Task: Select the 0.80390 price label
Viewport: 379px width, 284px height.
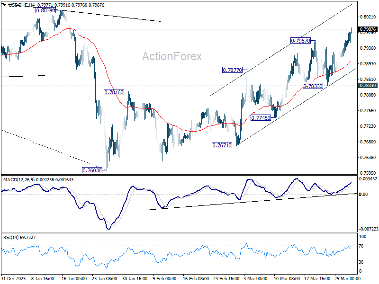Action: click(x=45, y=10)
